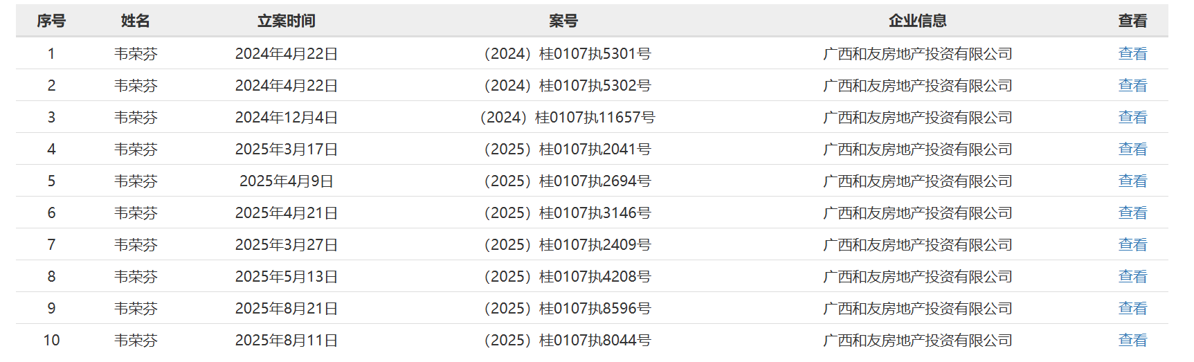The image size is (1194, 362).
Task: Click the 案号 column header
Action: tap(563, 21)
